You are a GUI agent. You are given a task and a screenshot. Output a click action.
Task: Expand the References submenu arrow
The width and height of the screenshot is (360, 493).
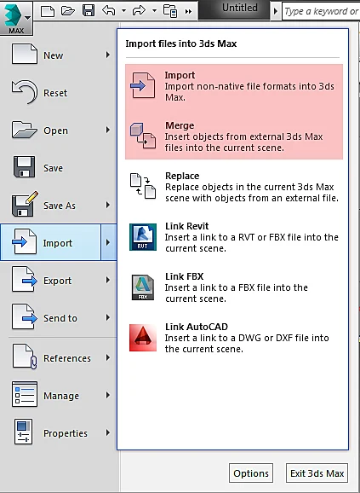click(x=108, y=357)
